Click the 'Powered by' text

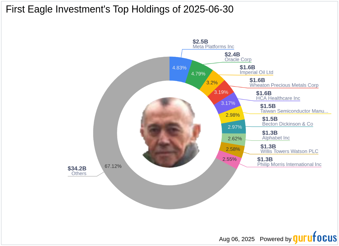tap(275, 239)
